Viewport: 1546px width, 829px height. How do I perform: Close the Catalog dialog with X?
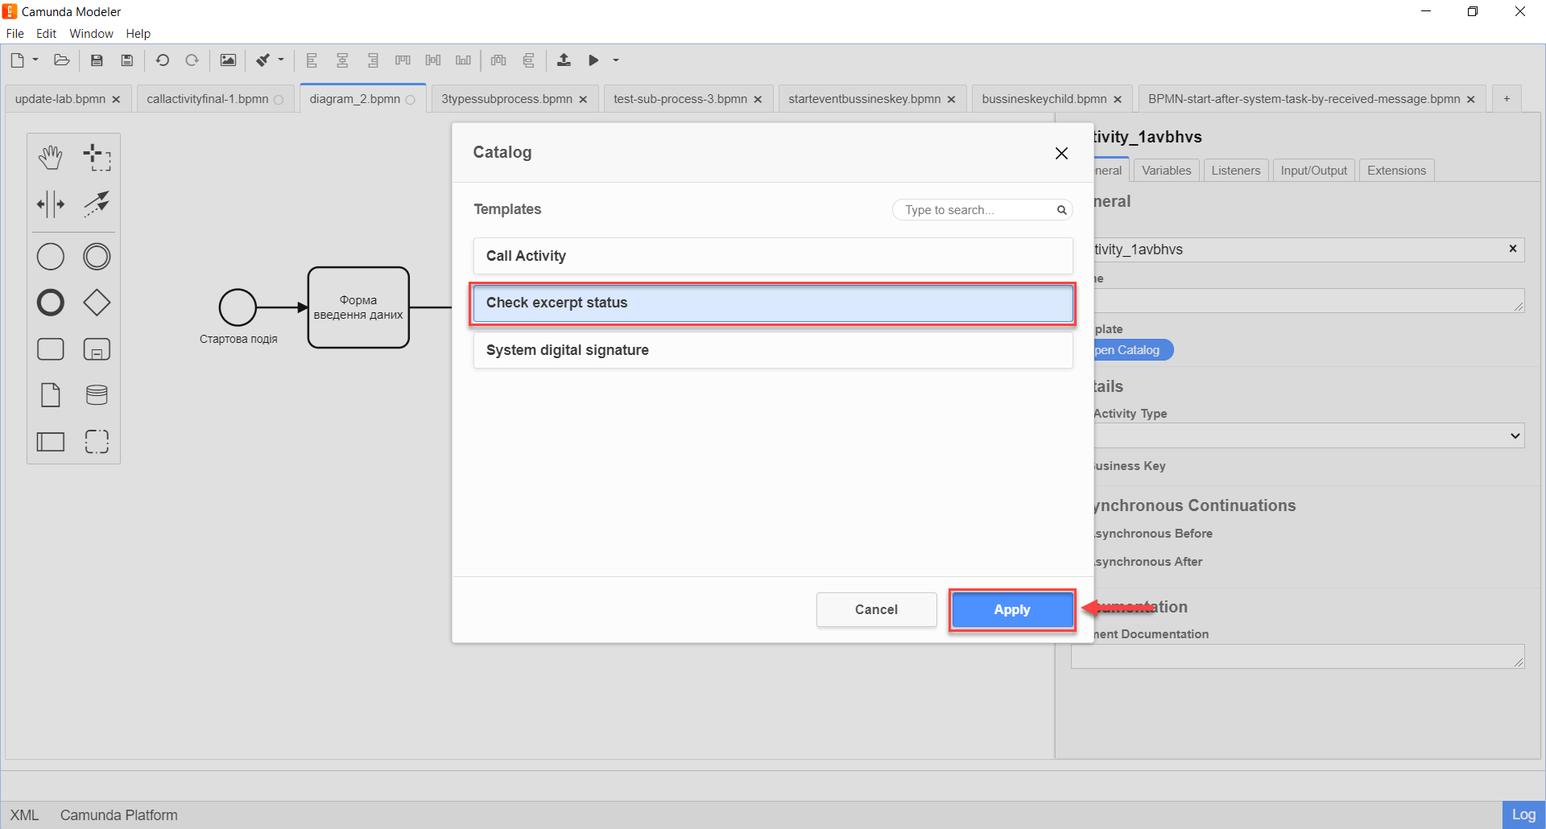(x=1061, y=153)
